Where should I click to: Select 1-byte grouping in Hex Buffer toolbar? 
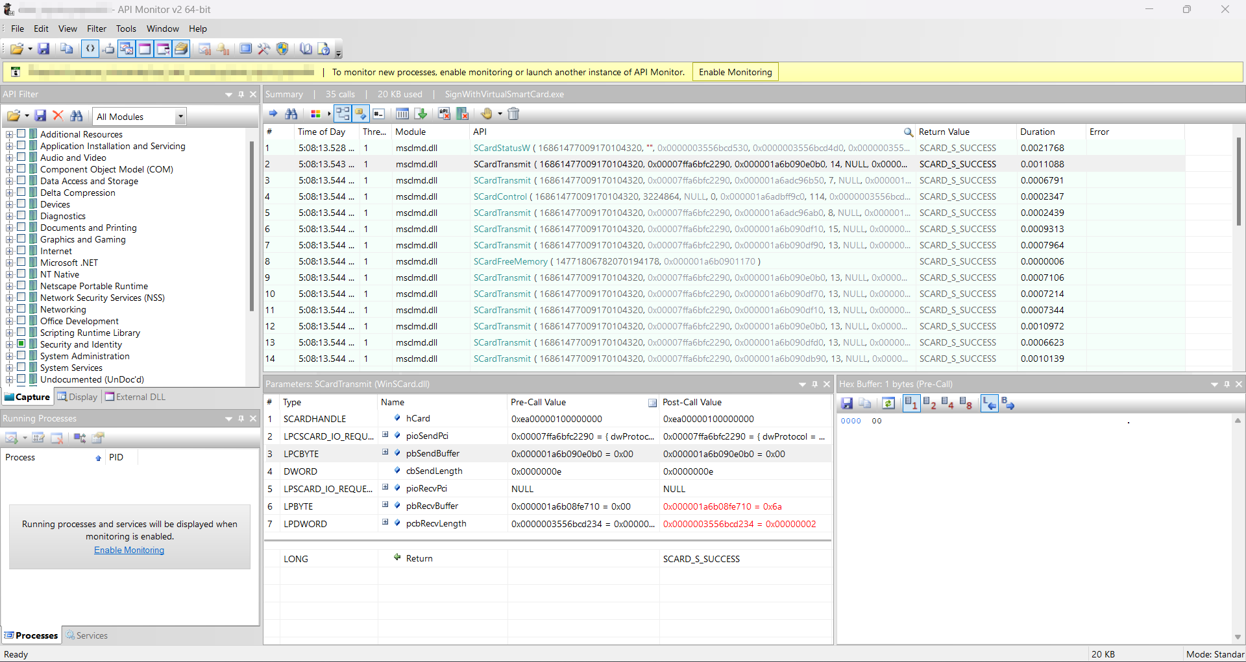pyautogui.click(x=911, y=403)
